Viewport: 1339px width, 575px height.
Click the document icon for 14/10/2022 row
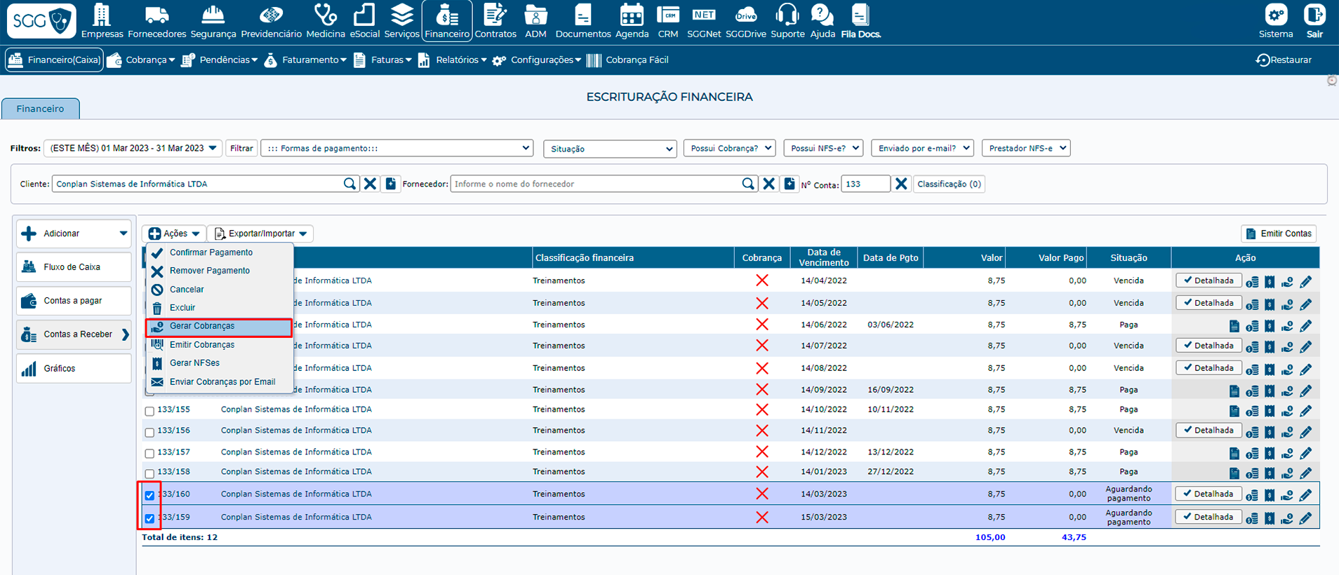tap(1234, 411)
